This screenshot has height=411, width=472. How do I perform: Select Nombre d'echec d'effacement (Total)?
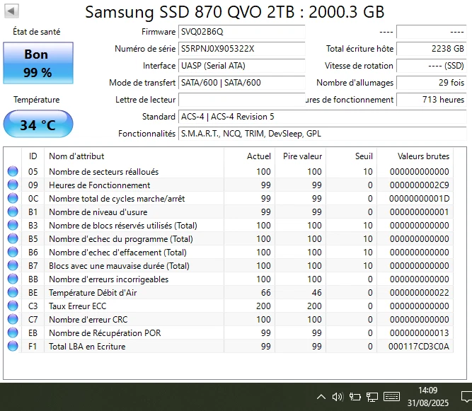click(117, 253)
